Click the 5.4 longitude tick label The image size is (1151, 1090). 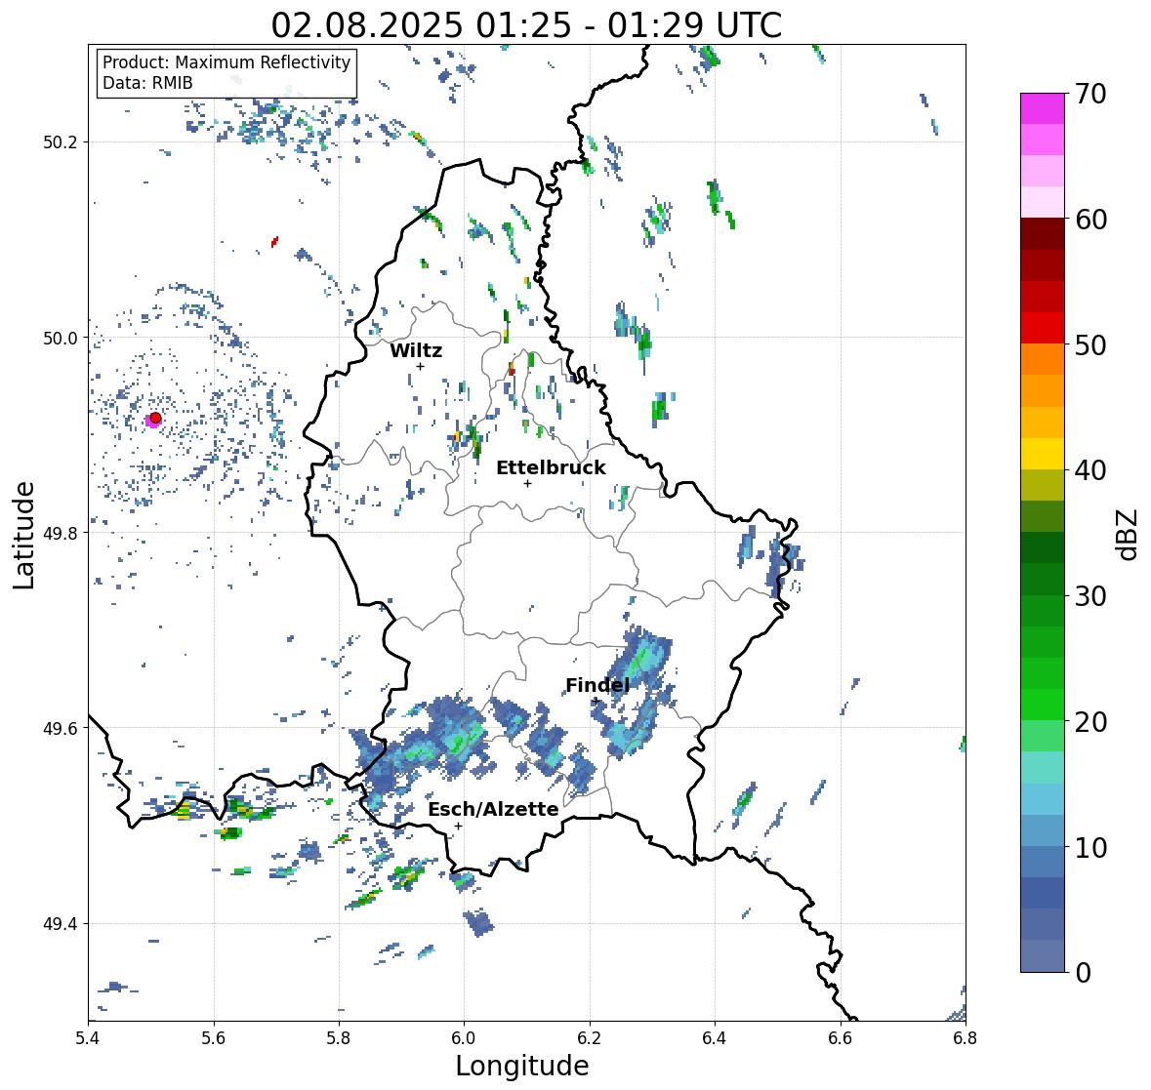point(88,1037)
